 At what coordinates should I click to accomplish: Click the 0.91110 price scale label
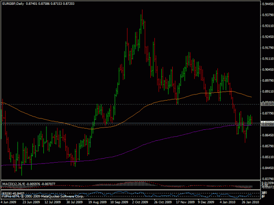[x=268, y=59]
